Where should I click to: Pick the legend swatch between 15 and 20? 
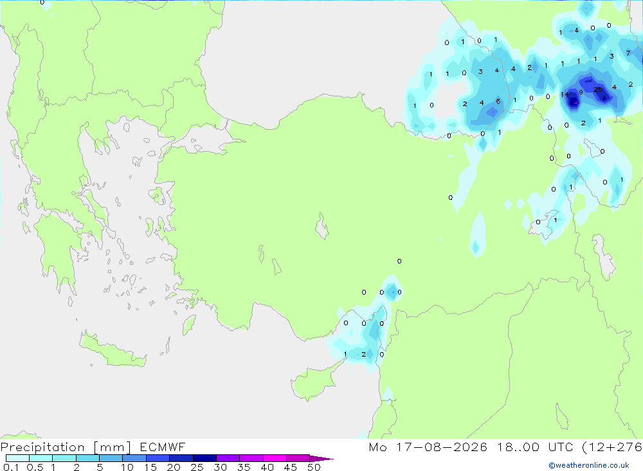point(158,458)
